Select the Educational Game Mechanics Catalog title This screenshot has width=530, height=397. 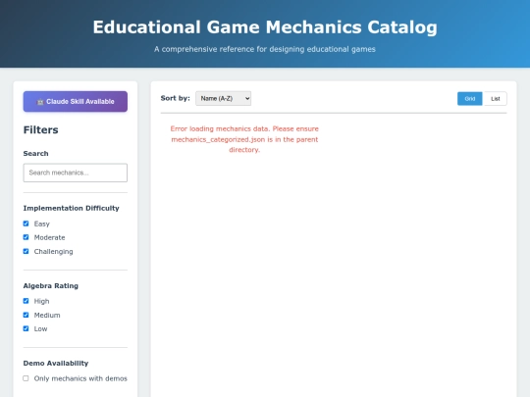tap(265, 27)
